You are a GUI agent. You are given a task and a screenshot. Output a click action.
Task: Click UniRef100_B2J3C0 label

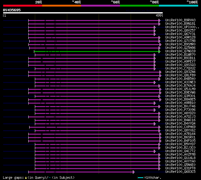coord(180,148)
